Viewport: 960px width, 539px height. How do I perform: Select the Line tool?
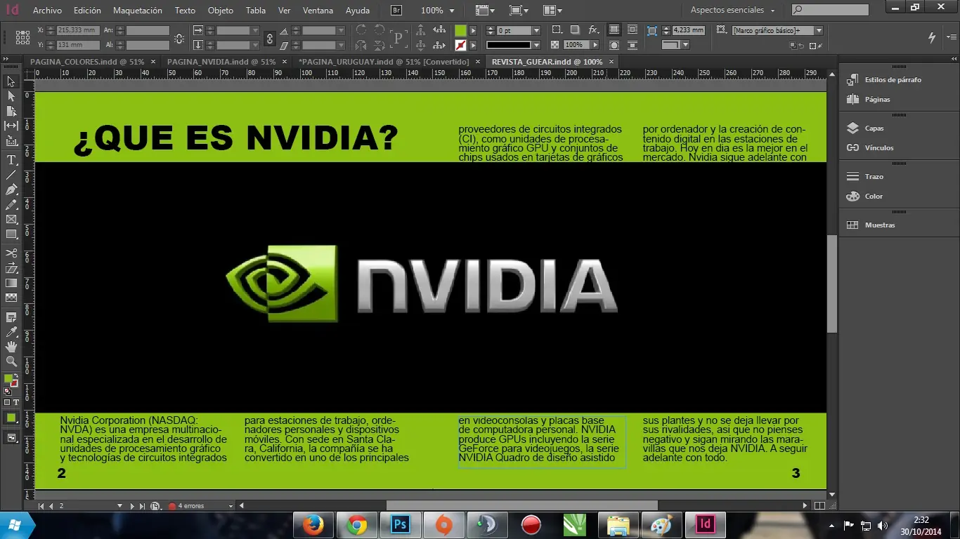tap(11, 175)
